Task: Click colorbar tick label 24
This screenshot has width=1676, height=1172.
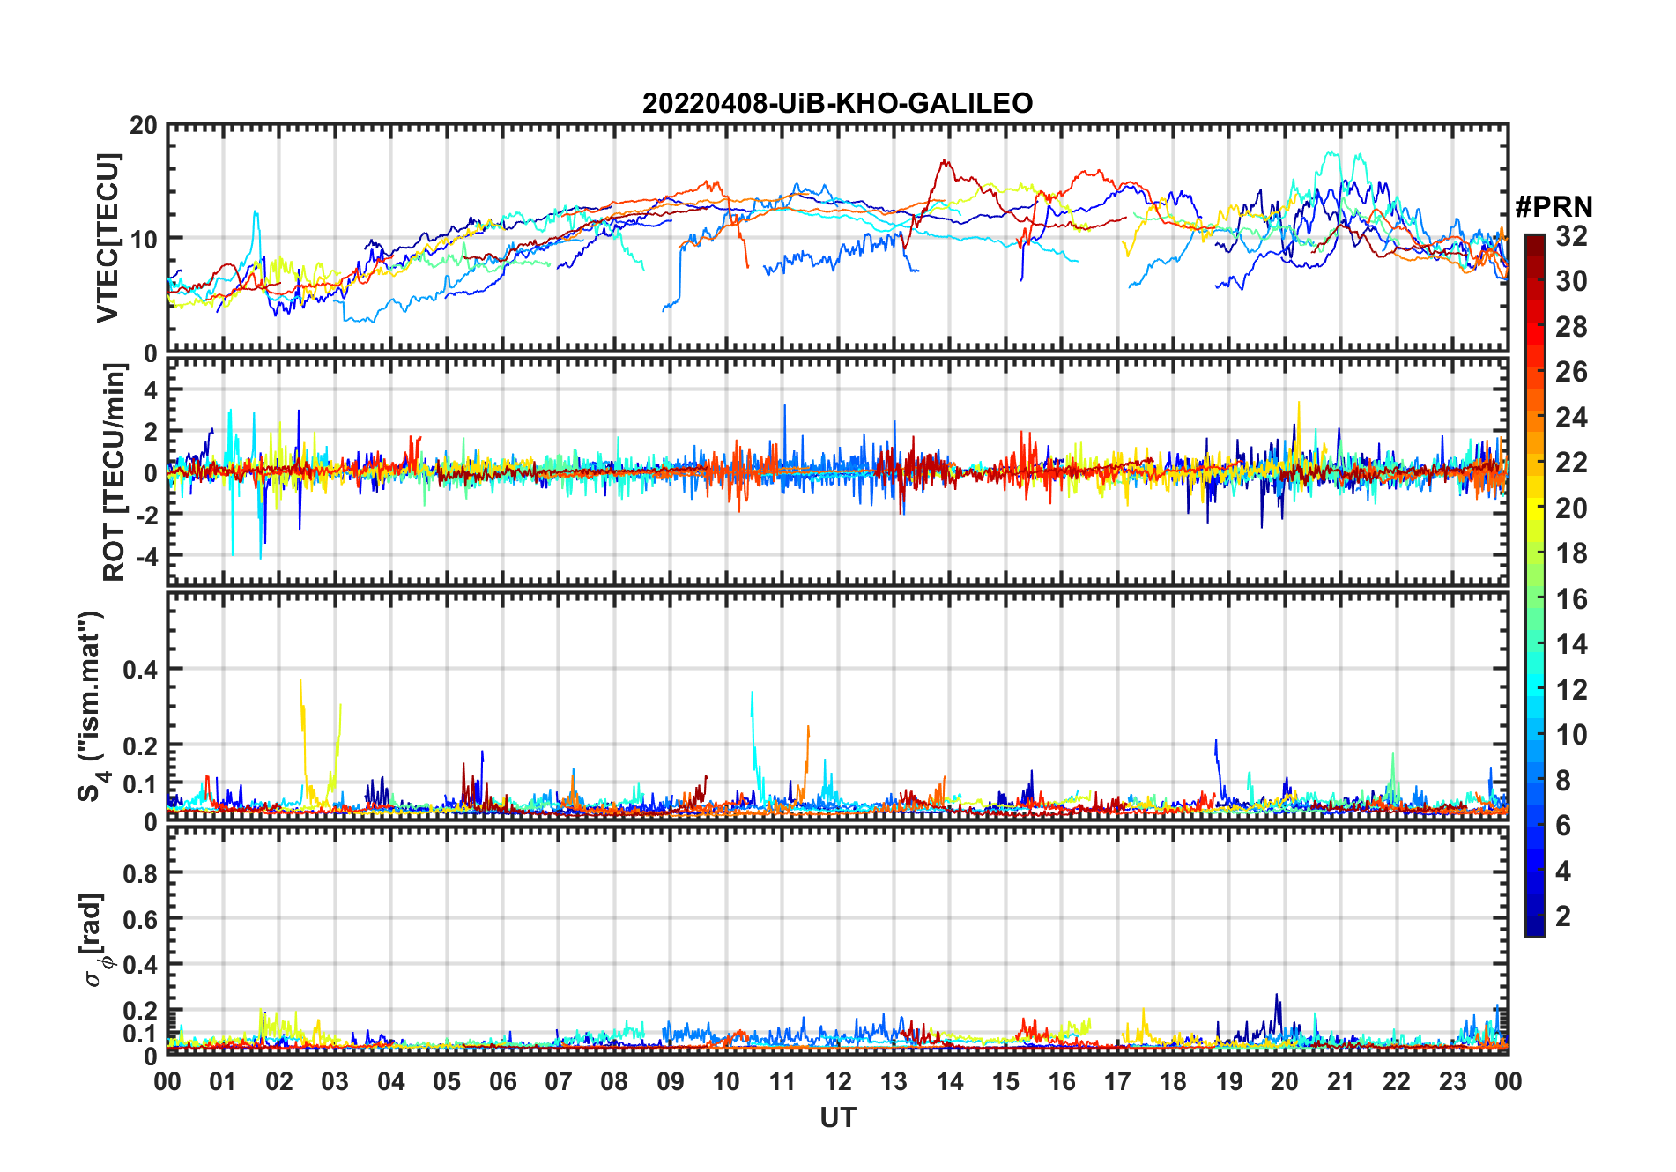Action: 1571,418
